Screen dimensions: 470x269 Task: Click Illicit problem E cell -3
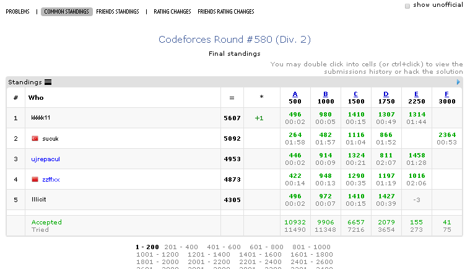point(417,200)
